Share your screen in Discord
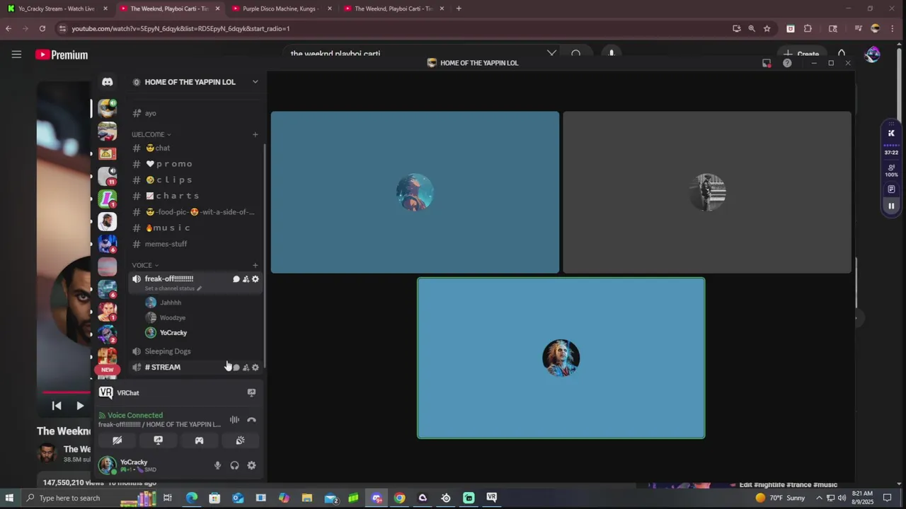The image size is (906, 509). [158, 440]
